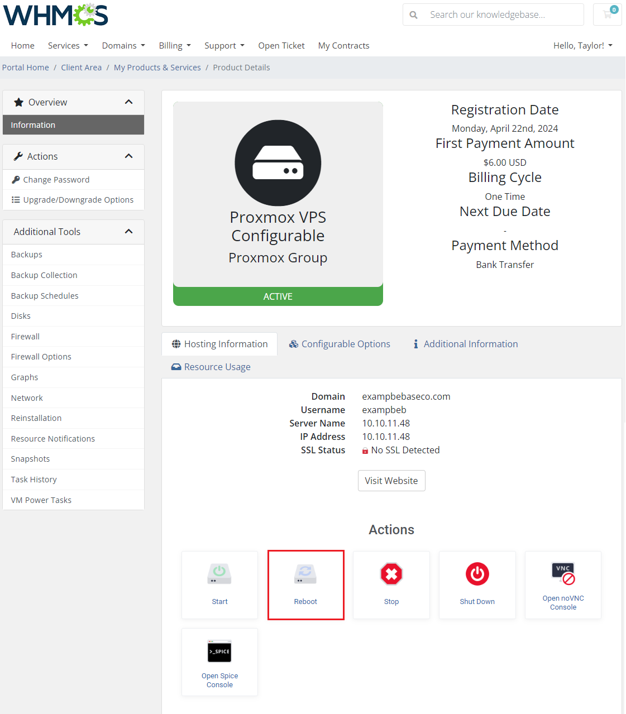Collapse the Overview panel chevron
Image resolution: width=626 pixels, height=714 pixels.
pyautogui.click(x=129, y=102)
